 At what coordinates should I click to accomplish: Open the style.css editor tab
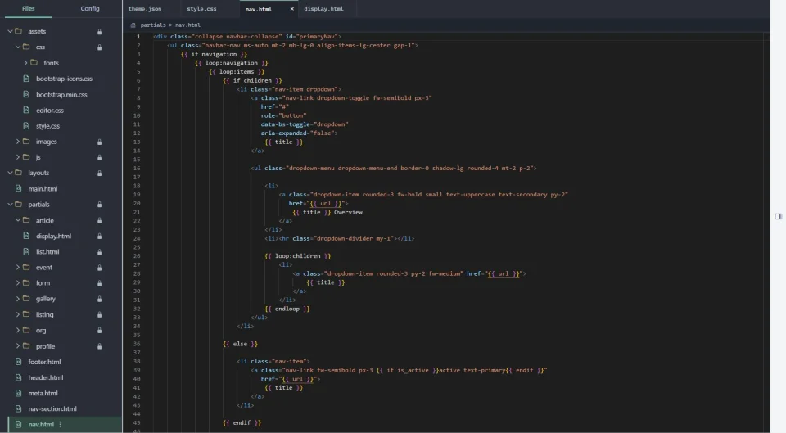point(201,8)
